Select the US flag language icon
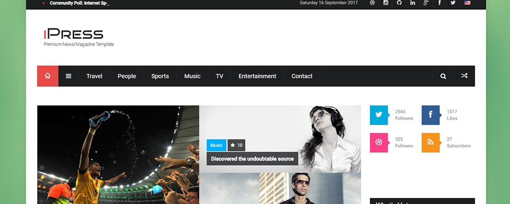This screenshot has width=510, height=204. click(x=467, y=3)
